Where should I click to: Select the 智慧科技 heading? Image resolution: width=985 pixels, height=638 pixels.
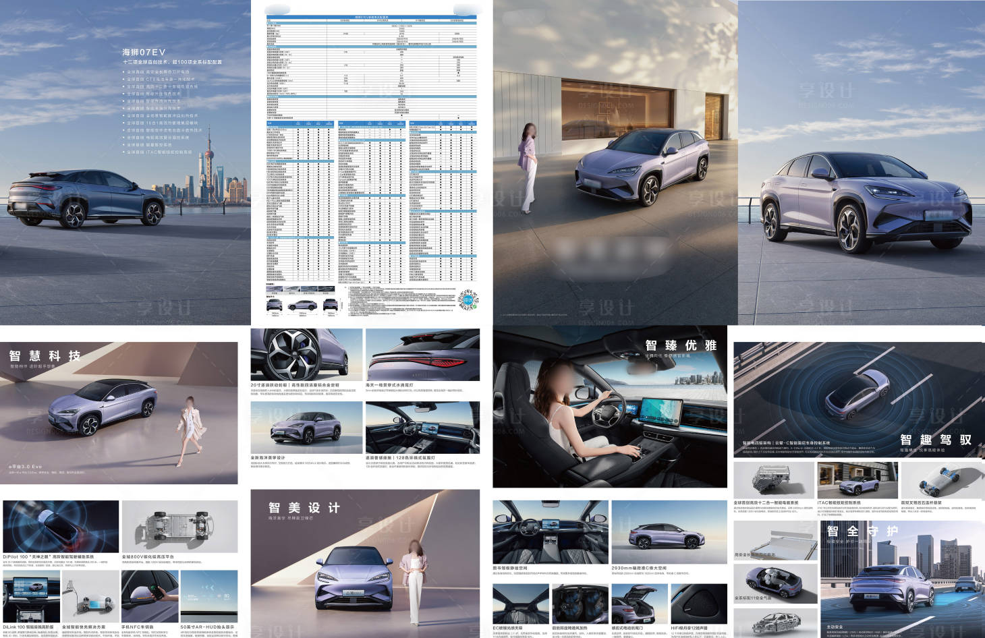tap(45, 356)
